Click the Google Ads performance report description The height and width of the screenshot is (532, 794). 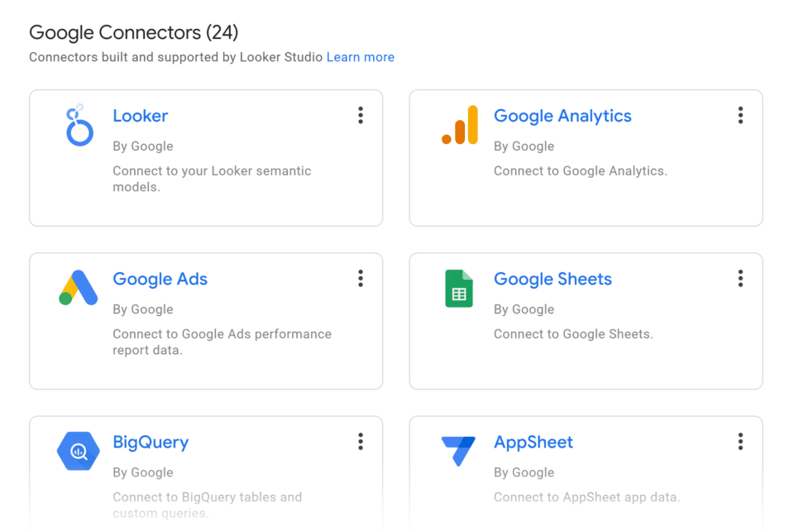[x=222, y=342]
